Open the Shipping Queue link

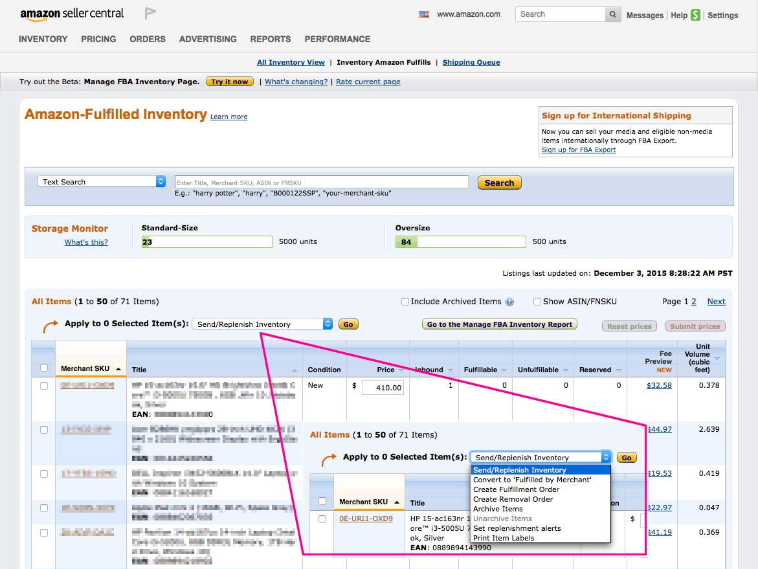click(471, 62)
